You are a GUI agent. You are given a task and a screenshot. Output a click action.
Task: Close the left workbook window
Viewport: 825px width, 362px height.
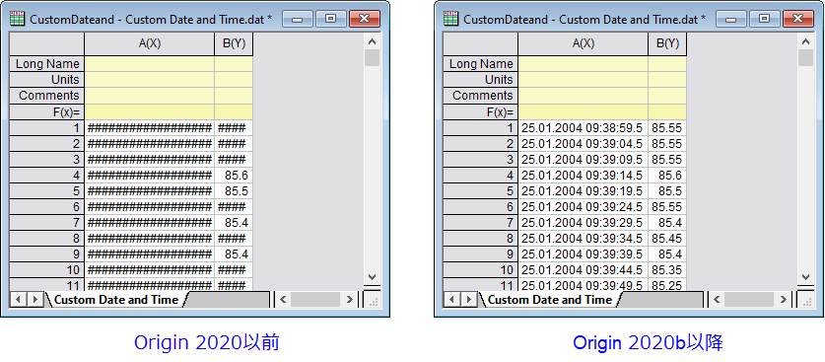click(365, 19)
